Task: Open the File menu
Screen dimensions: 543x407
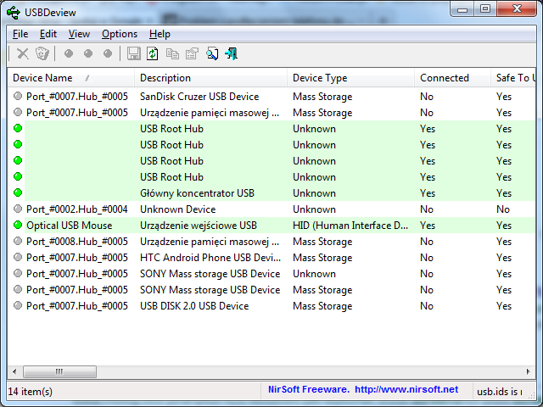Action: click(x=20, y=34)
